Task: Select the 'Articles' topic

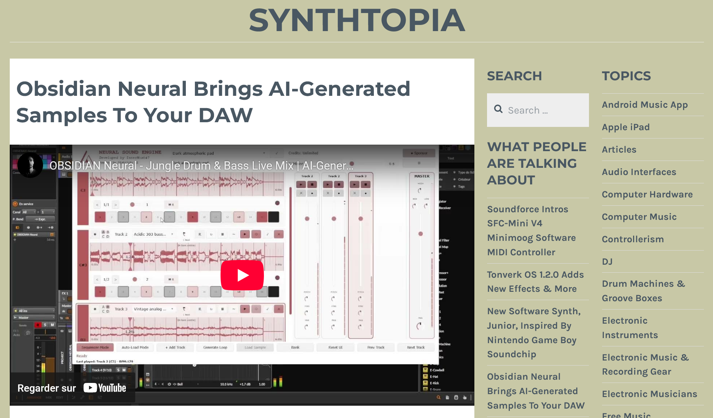Action: (619, 150)
